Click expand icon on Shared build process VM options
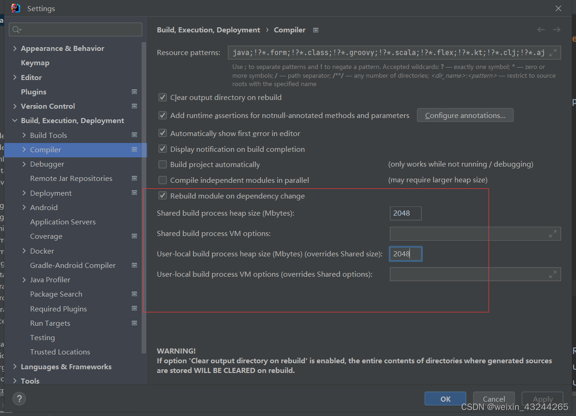Viewport: 576px width, 416px height. 552,233
